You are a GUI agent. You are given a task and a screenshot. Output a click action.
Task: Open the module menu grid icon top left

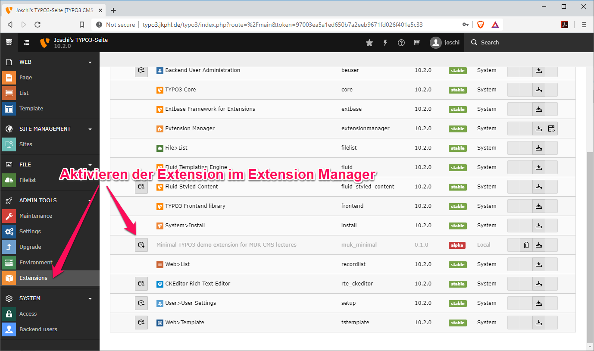[x=9, y=42]
